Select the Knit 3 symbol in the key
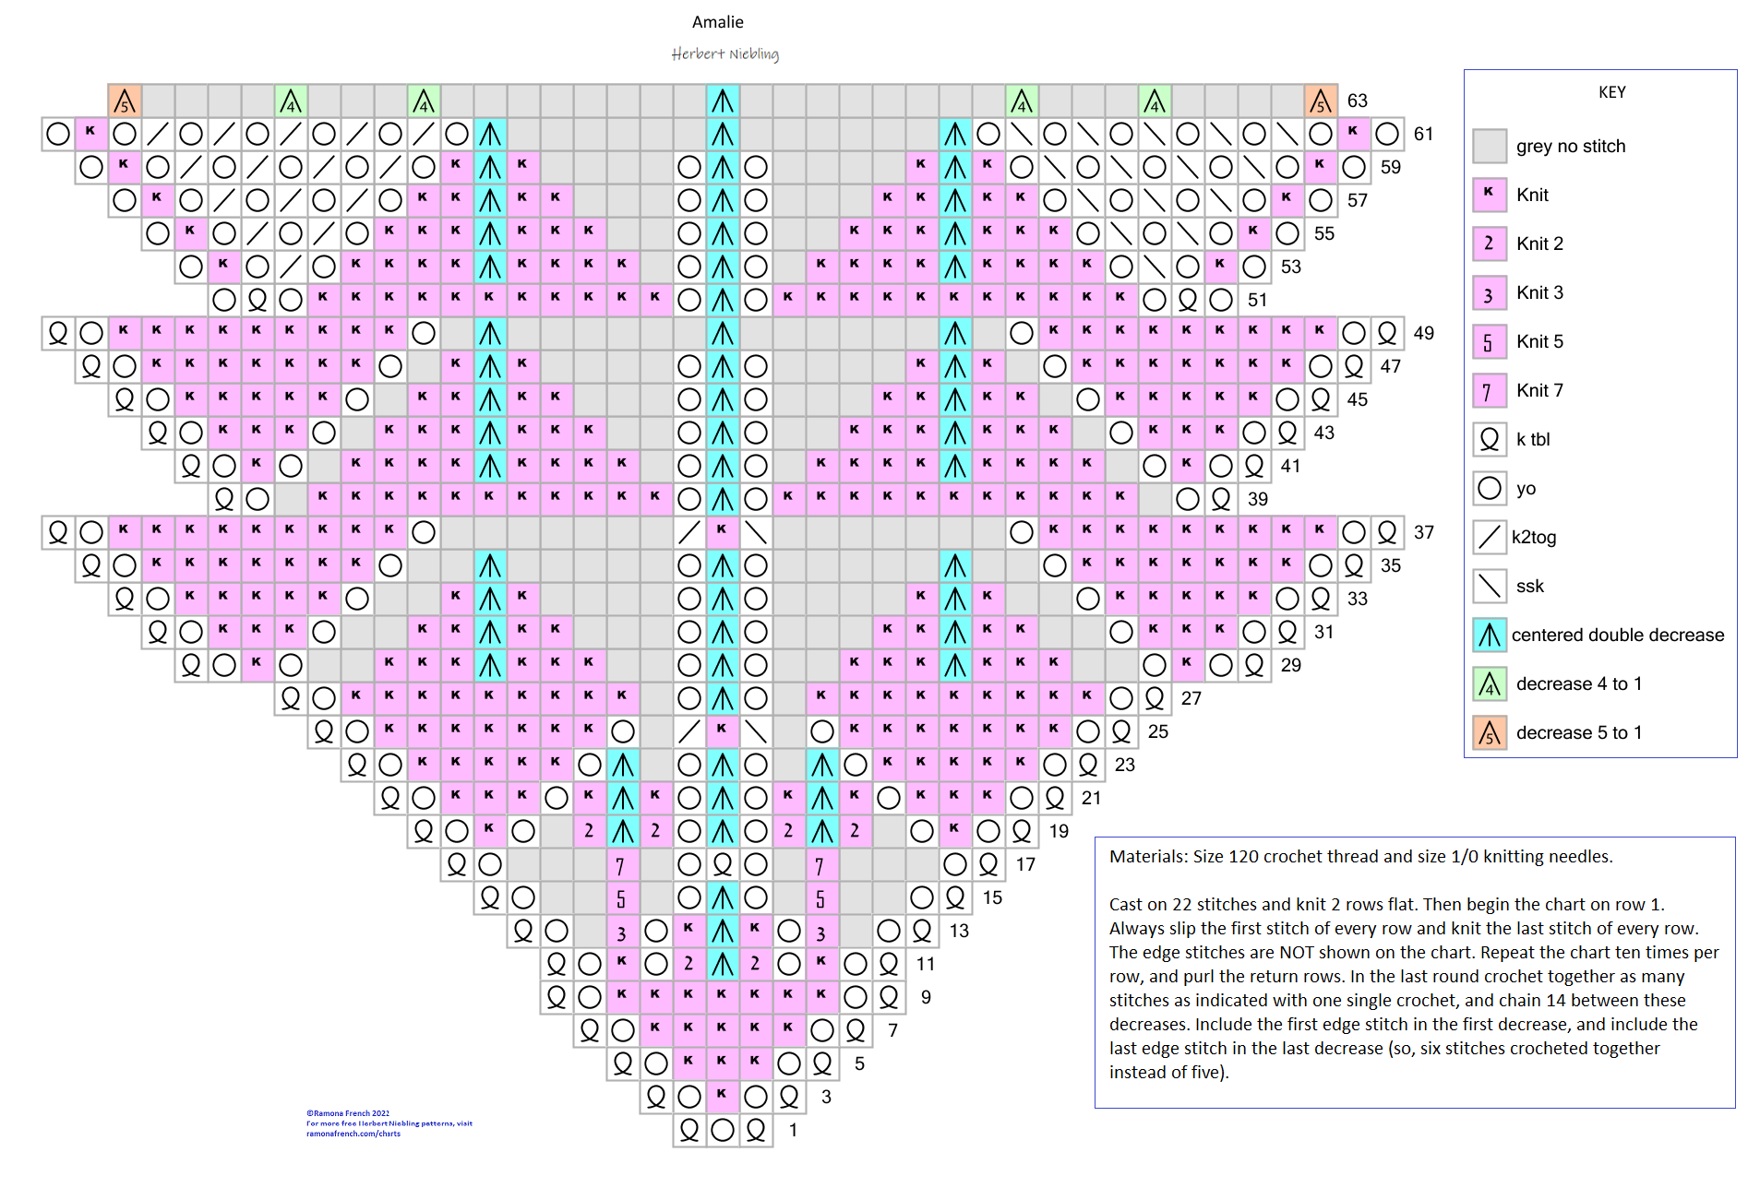The height and width of the screenshot is (1188, 1760). [x=1489, y=293]
